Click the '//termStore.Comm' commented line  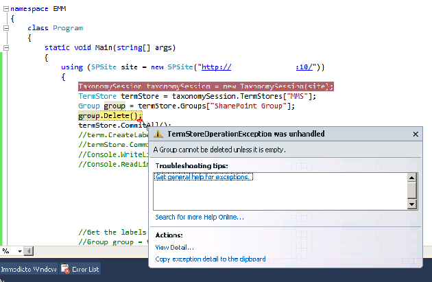click(113, 145)
